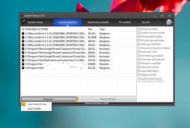Maximize the System Ninja window
This screenshot has height=128, width=190.
pyautogui.click(x=162, y=16)
